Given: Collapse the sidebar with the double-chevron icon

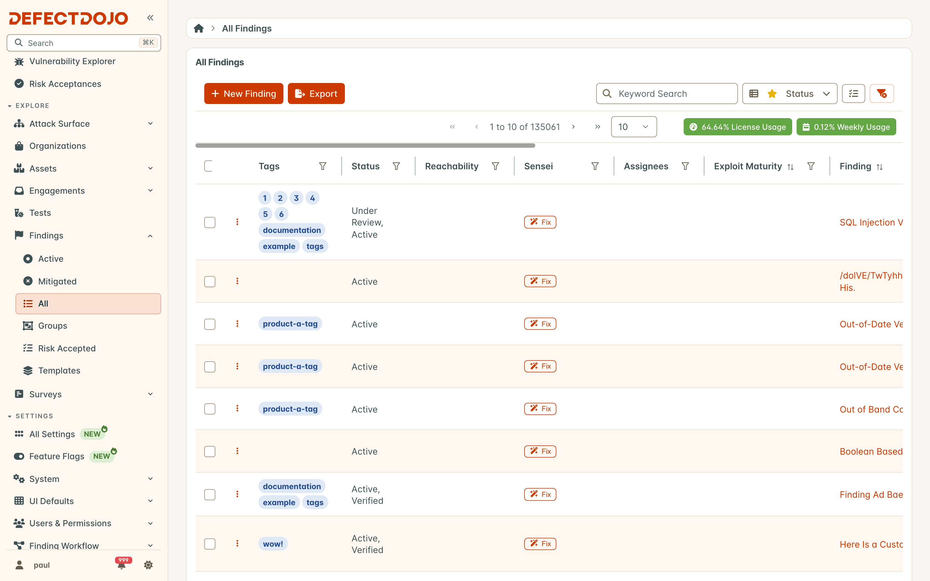Looking at the screenshot, I should pyautogui.click(x=150, y=18).
